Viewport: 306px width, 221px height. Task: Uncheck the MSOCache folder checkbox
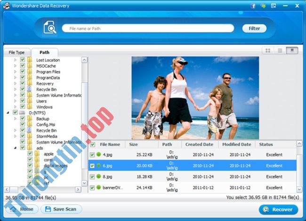point(23,66)
